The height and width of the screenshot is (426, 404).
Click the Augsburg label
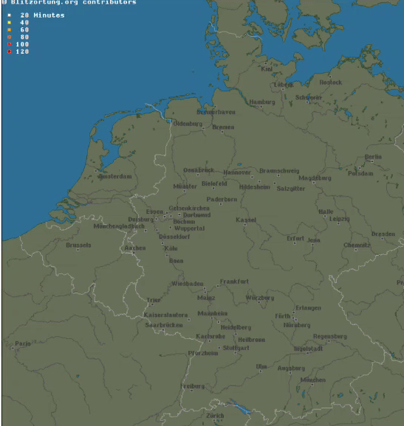pyautogui.click(x=291, y=369)
